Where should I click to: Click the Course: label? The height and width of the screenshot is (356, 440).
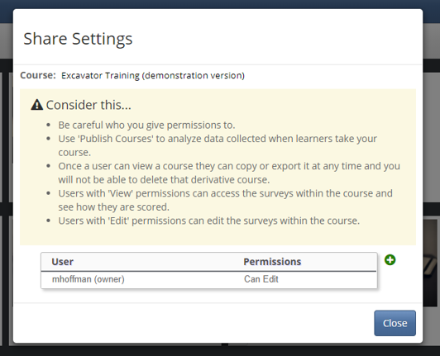(38, 75)
